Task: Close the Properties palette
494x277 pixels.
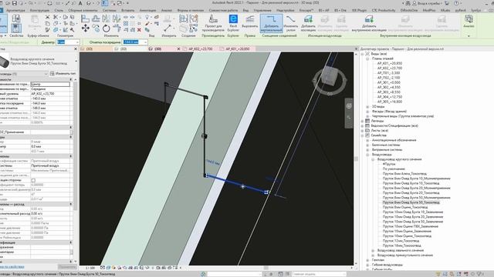Action: [x=76, y=49]
